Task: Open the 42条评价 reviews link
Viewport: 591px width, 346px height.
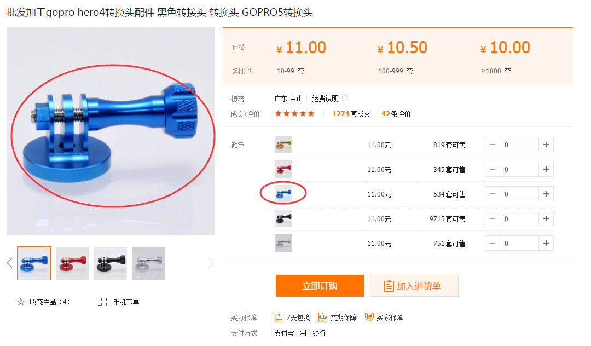Action: click(x=396, y=114)
